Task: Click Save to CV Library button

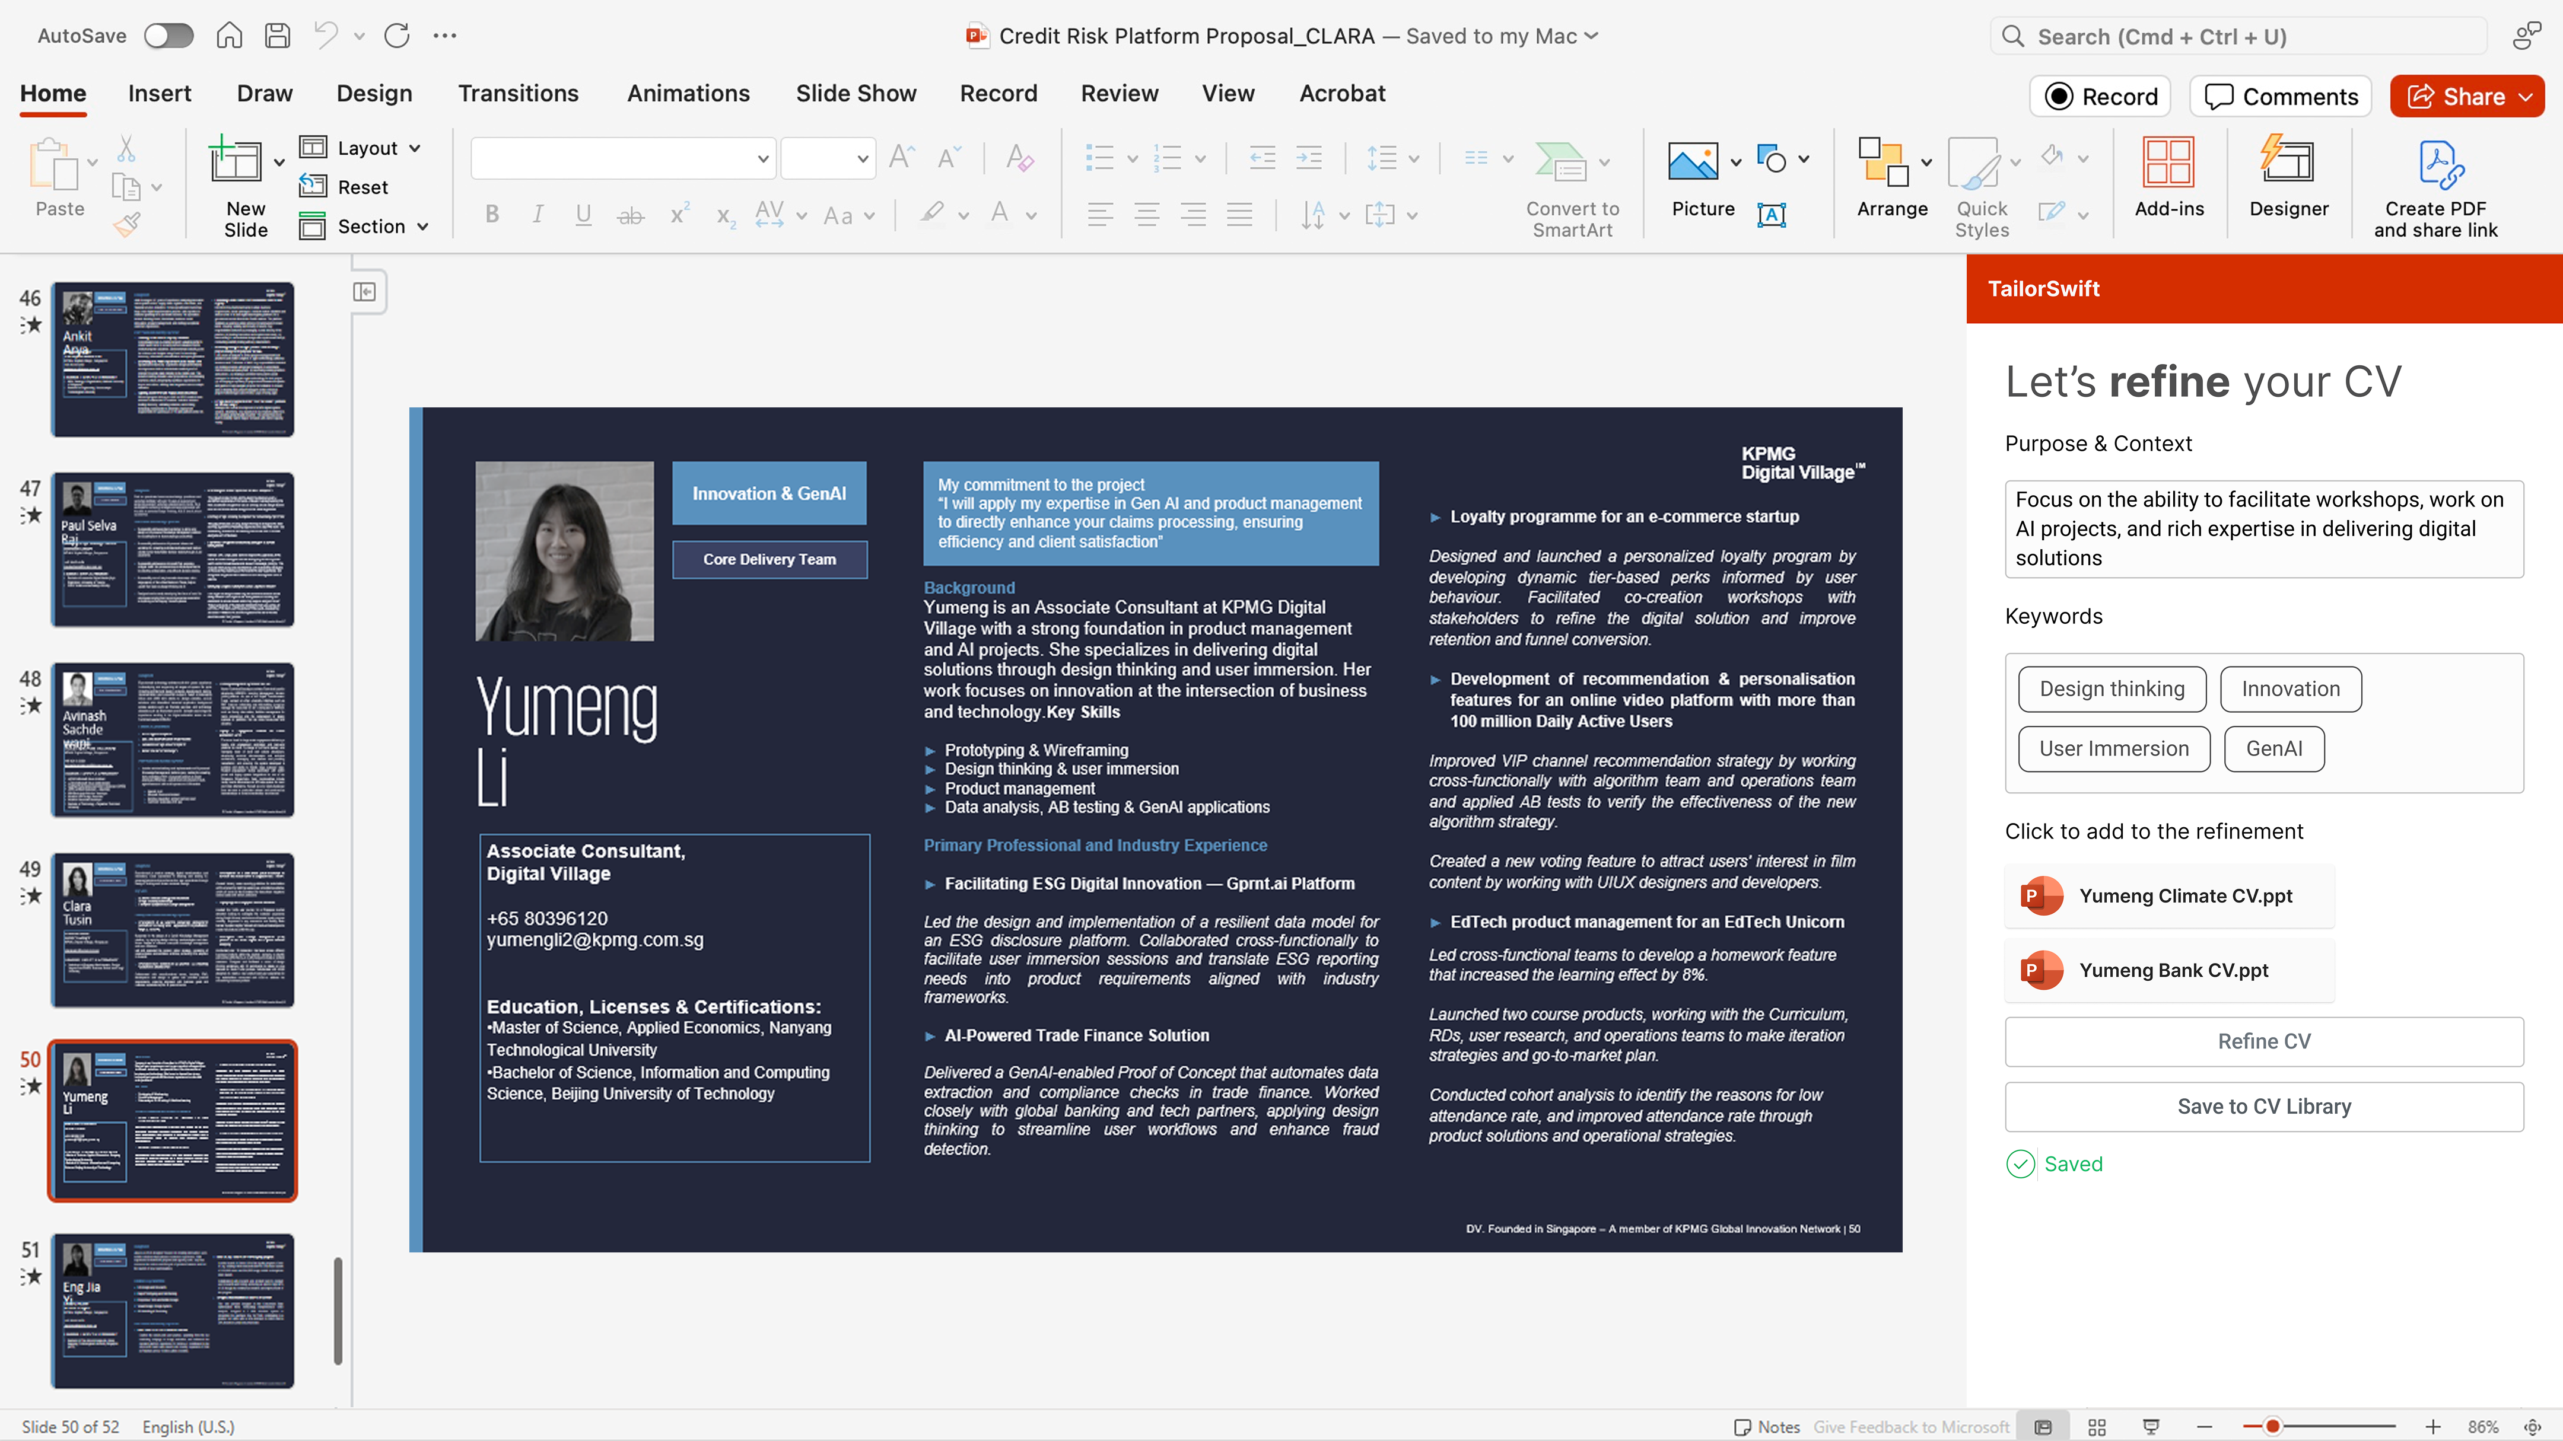Action: tap(2263, 1106)
